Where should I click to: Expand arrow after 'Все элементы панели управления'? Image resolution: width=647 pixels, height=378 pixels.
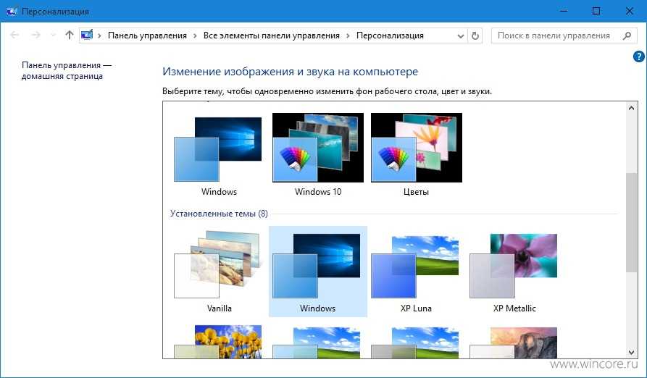[348, 36]
